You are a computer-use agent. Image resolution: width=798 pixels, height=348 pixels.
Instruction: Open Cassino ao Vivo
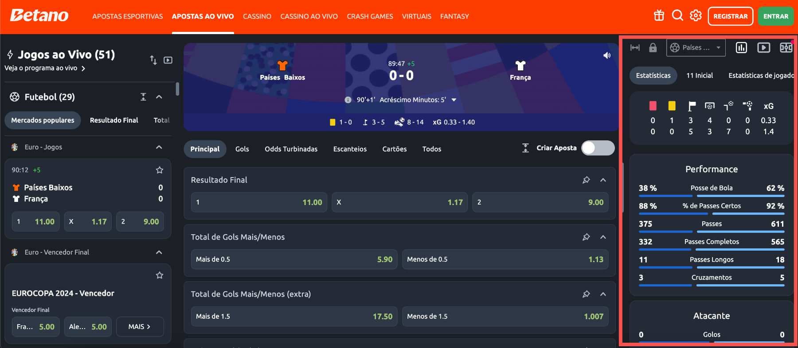coord(309,16)
